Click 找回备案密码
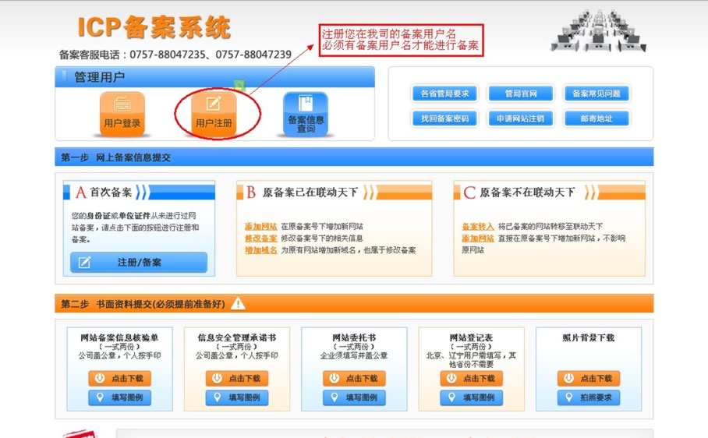The width and height of the screenshot is (708, 438). pyautogui.click(x=444, y=119)
